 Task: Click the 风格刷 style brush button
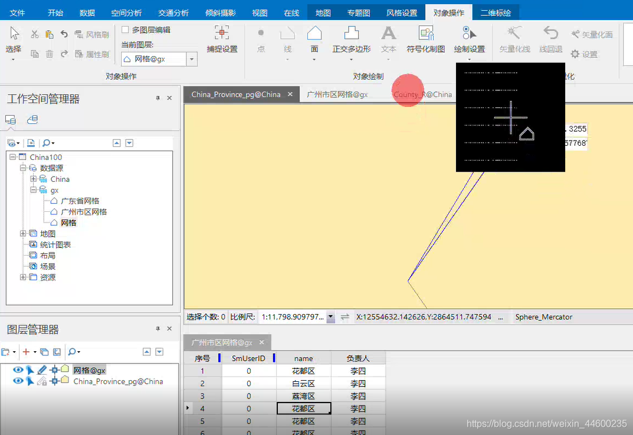click(x=92, y=34)
